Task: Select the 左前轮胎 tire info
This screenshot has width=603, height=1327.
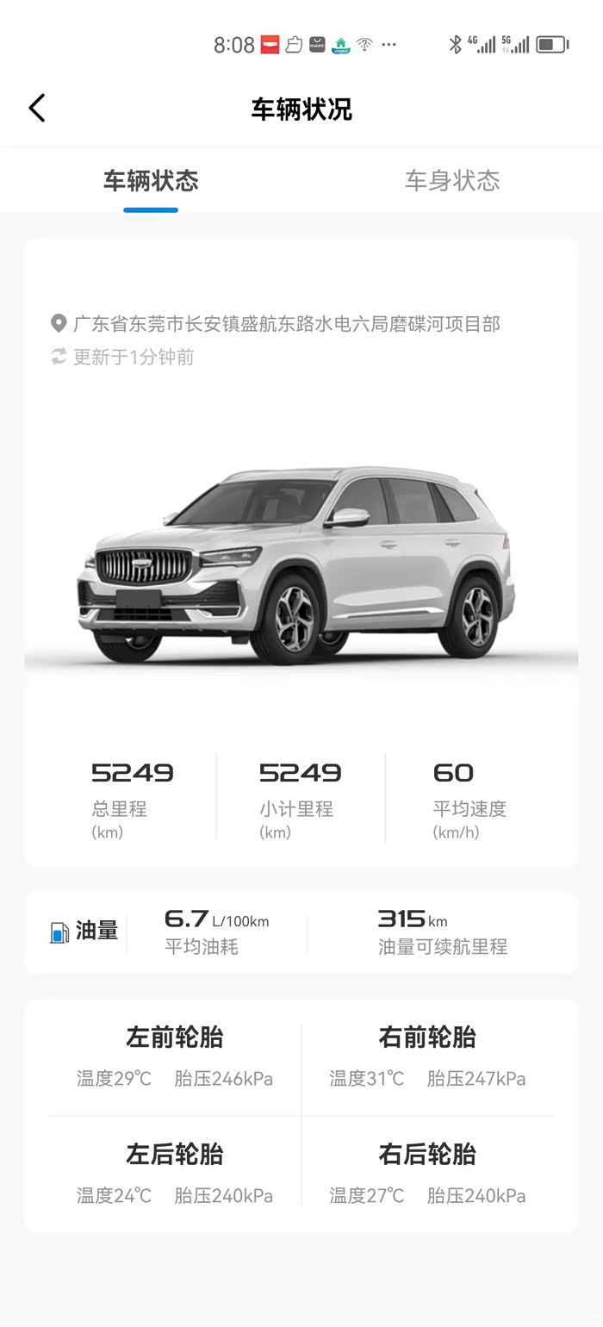Action: (x=175, y=1057)
